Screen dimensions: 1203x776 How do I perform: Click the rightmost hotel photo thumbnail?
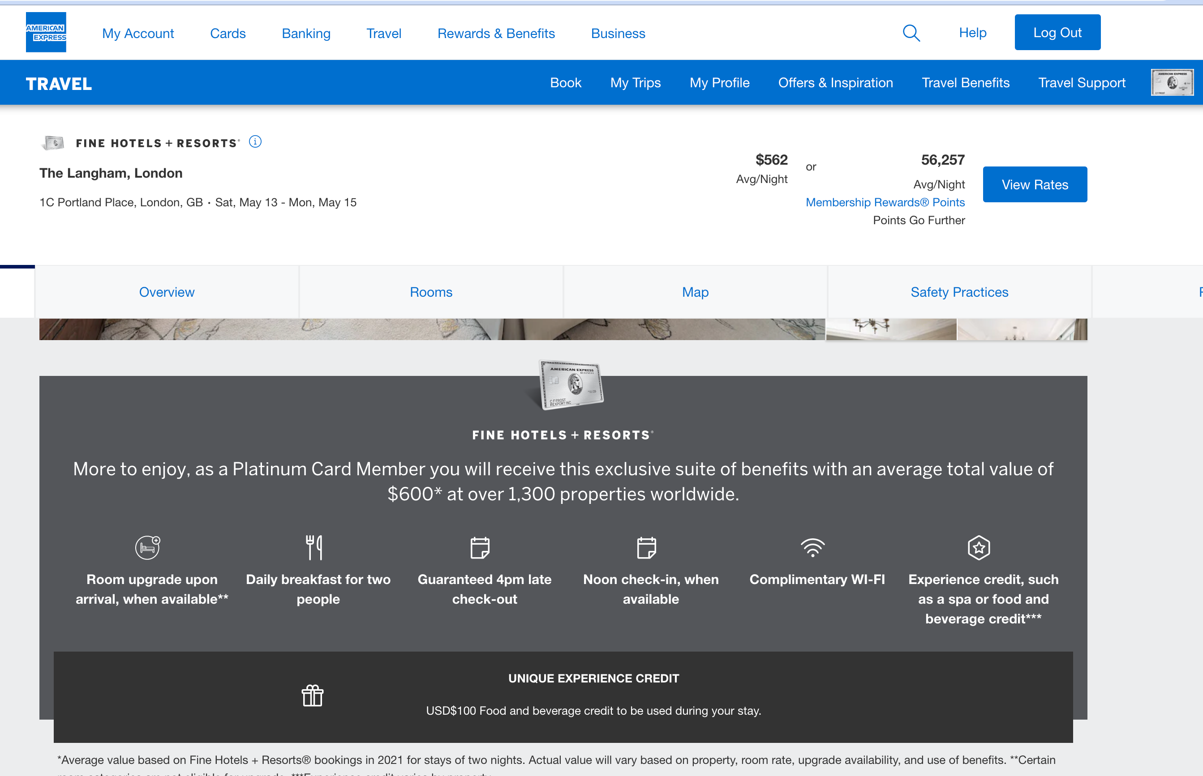[x=1022, y=329]
